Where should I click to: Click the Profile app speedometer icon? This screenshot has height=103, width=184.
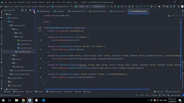click(126, 7)
